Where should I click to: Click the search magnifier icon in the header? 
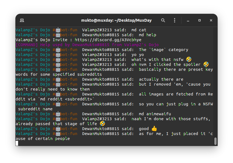(x=163, y=20)
